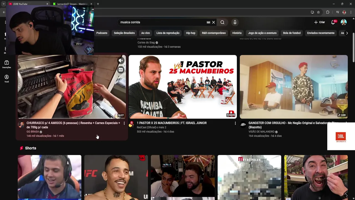The image size is (355, 200).
Task: Open the UFC fighter Short
Action: [x=116, y=177]
